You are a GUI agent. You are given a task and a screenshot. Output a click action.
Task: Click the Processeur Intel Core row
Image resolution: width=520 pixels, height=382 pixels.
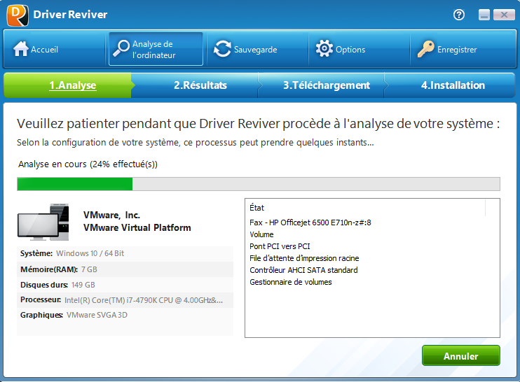click(125, 300)
